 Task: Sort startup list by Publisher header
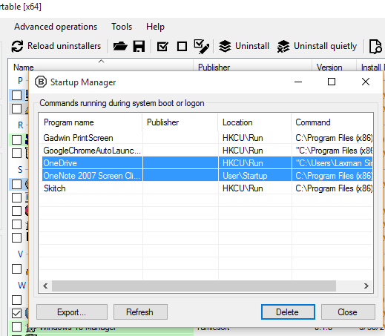point(180,122)
